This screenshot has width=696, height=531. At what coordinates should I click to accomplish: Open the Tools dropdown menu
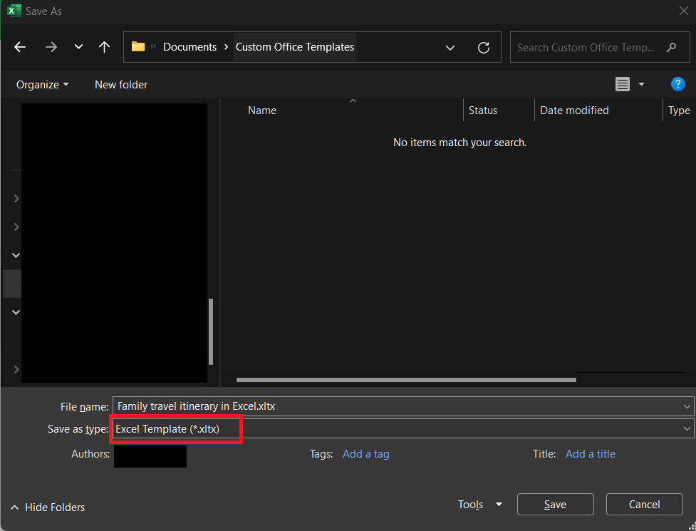480,505
